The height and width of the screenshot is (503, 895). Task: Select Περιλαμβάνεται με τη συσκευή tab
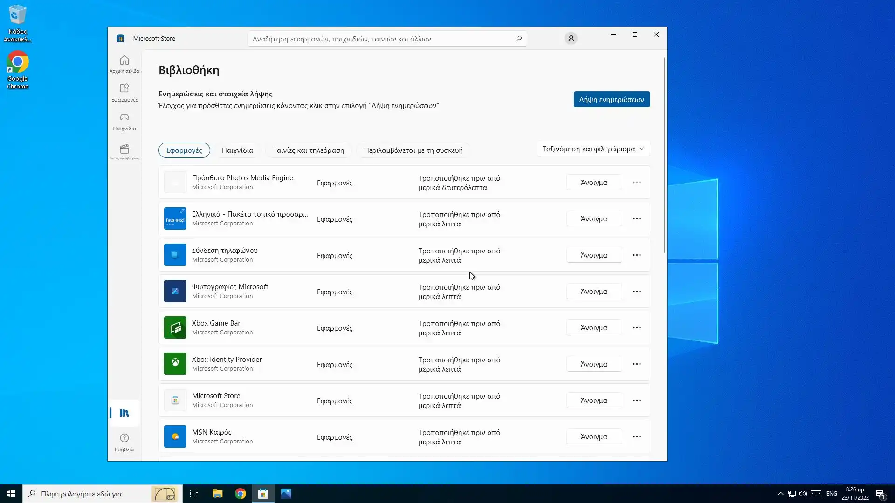(x=413, y=150)
